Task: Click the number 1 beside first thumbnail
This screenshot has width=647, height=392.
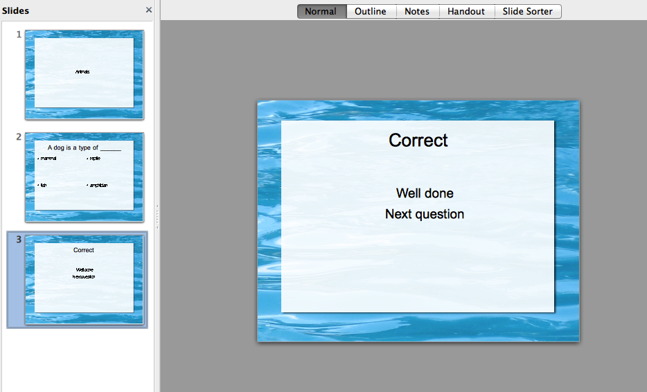Action: (x=19, y=35)
